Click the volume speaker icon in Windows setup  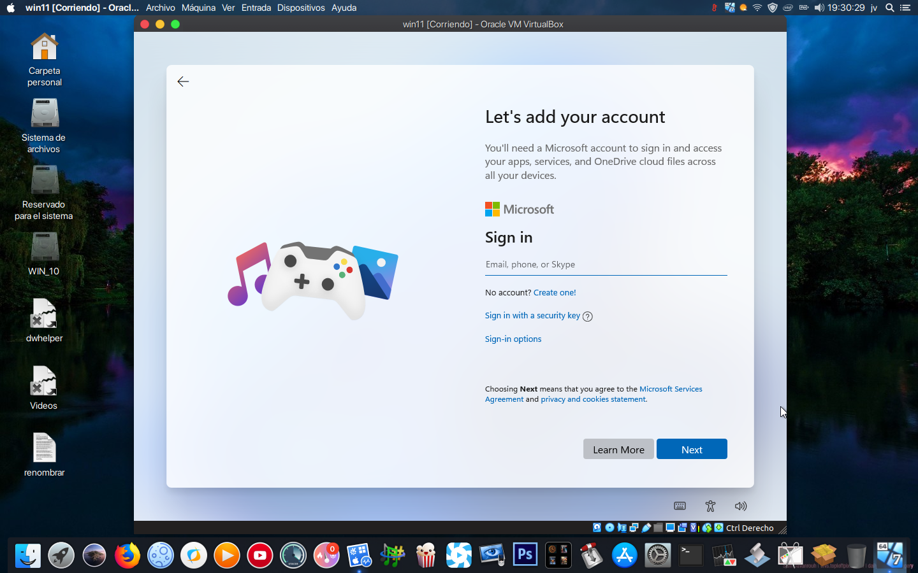pos(740,506)
